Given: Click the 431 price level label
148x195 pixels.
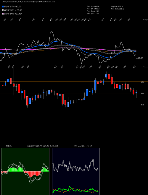Looking at the screenshot, I should (x=142, y=82).
